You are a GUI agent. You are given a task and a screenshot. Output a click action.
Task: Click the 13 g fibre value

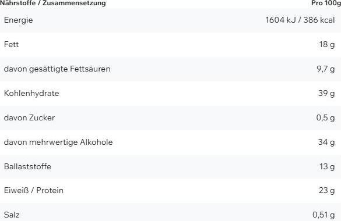pyautogui.click(x=327, y=167)
